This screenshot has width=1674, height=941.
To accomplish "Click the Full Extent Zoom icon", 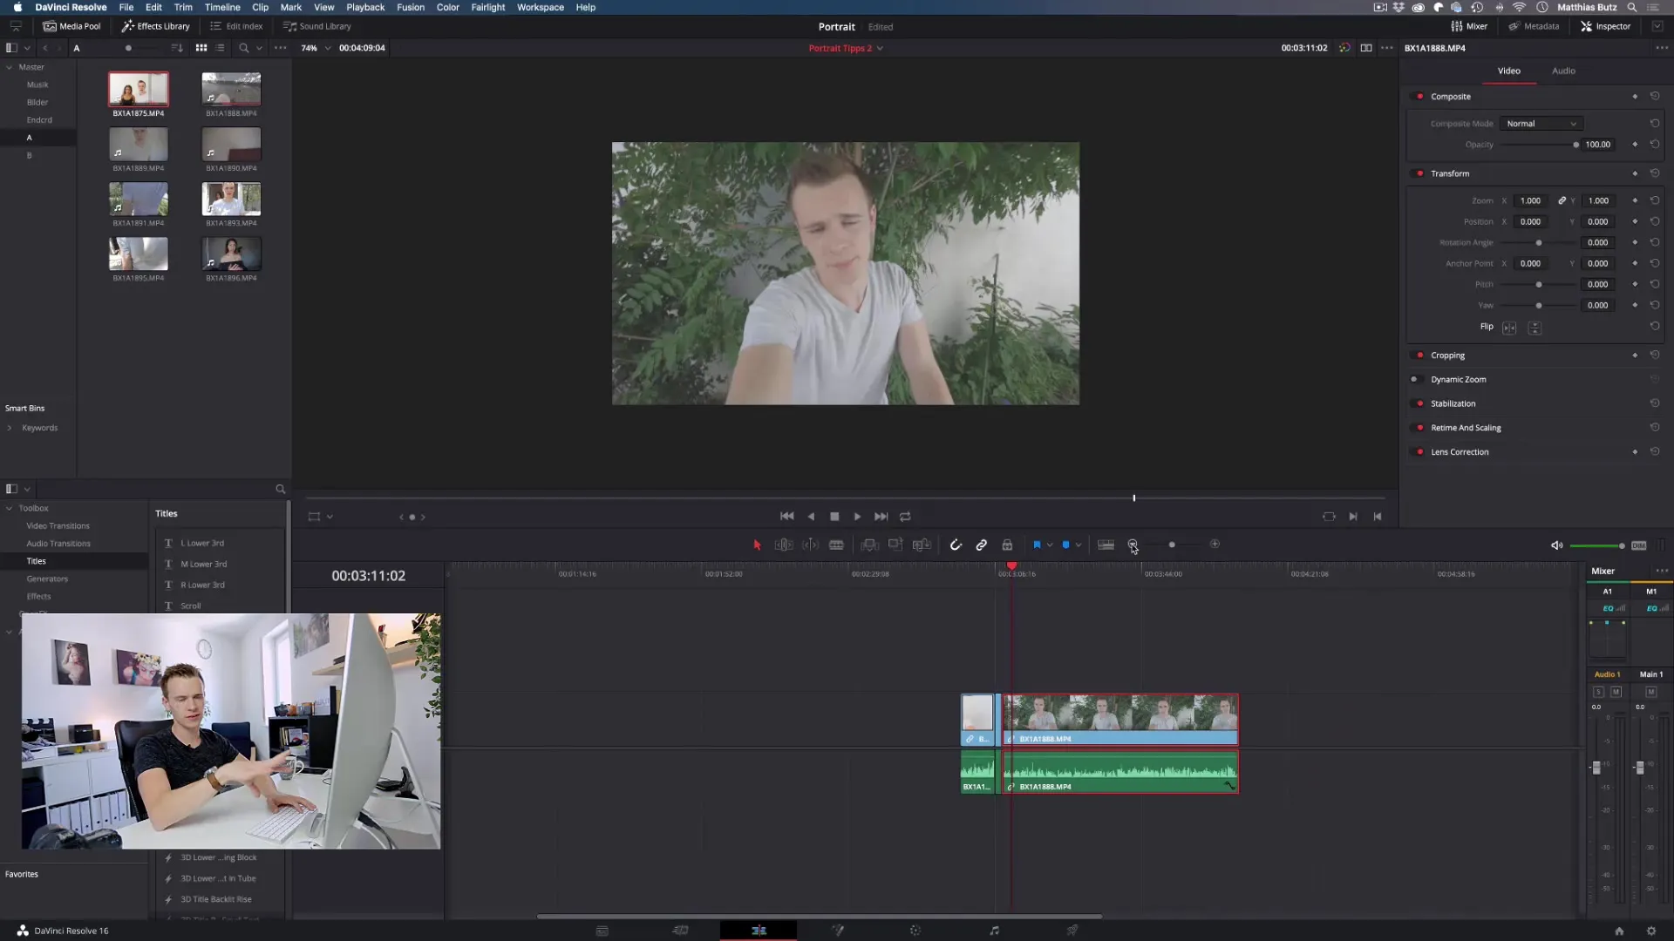I will coord(1106,545).
